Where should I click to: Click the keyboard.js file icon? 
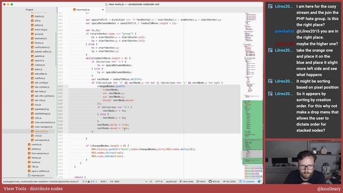[x=32, y=38]
